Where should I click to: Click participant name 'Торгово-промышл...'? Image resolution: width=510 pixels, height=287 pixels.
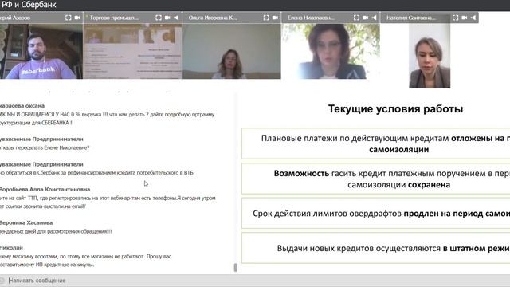coord(114,18)
